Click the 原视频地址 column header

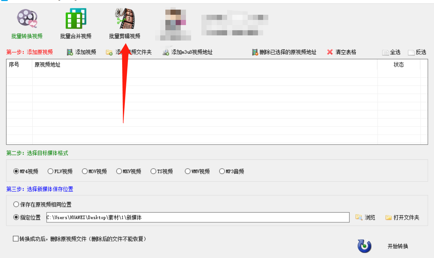48,65
